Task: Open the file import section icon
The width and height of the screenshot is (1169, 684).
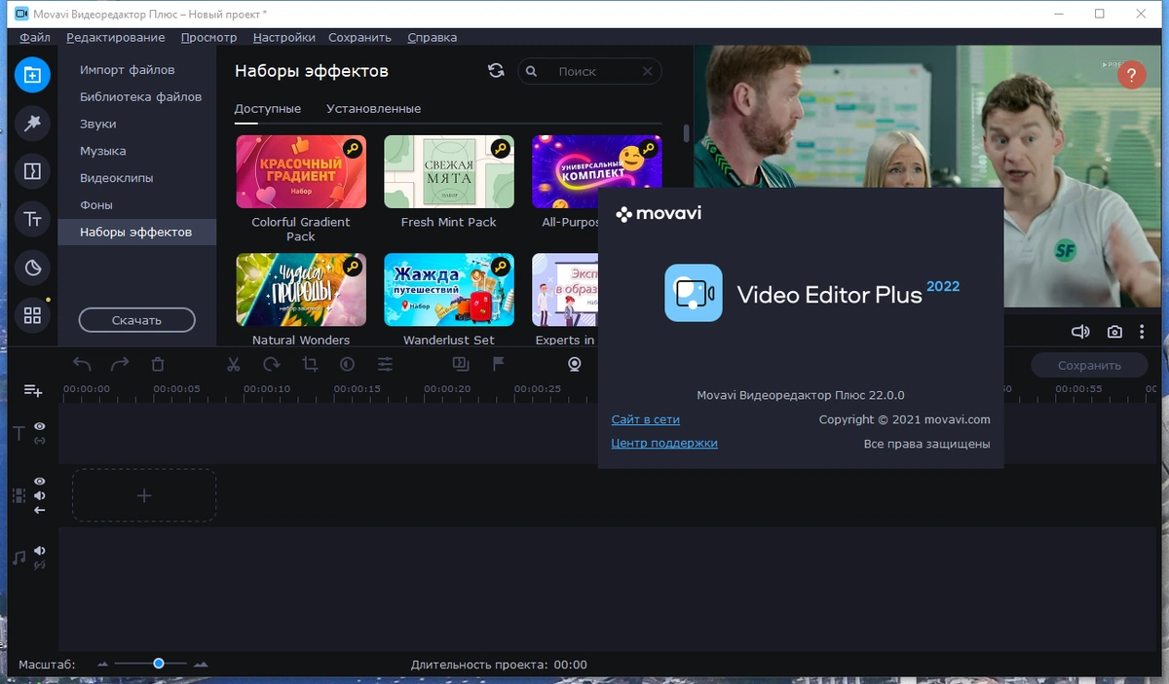Action: pos(32,75)
